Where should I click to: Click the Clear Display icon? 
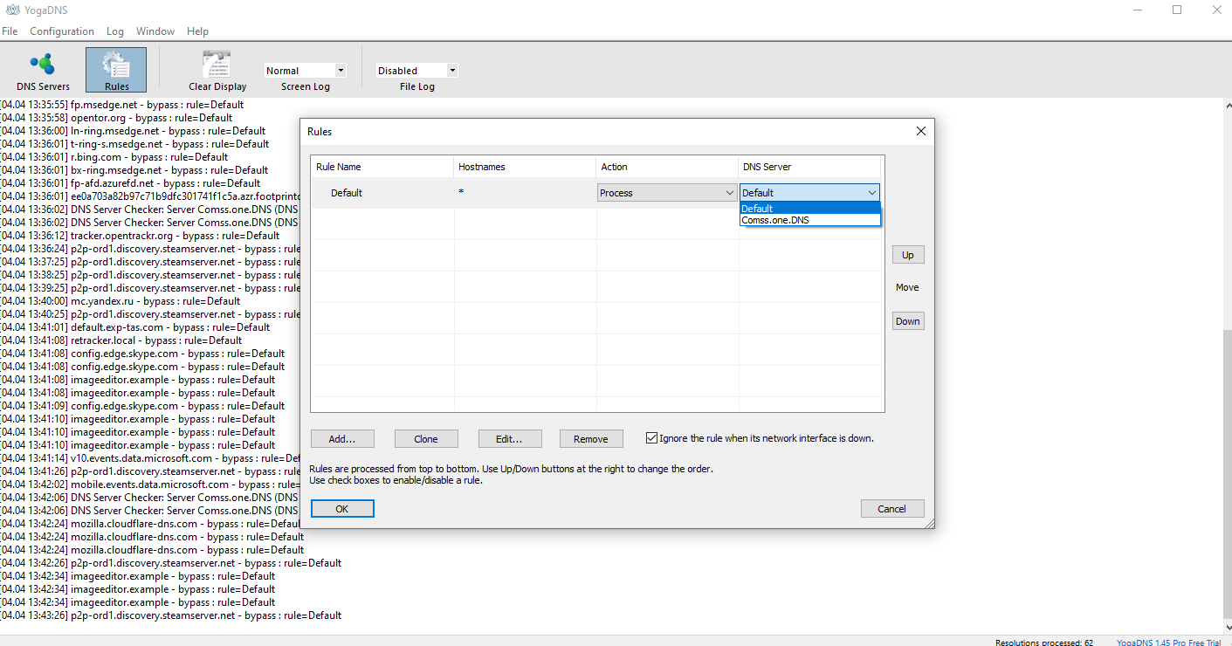coord(217,71)
